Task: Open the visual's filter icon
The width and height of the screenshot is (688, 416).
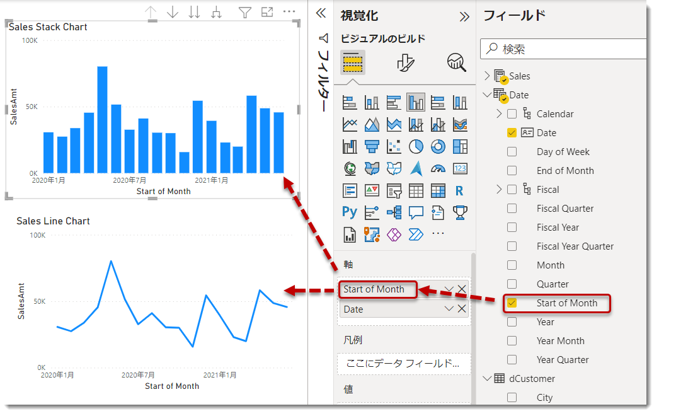Action: [245, 12]
